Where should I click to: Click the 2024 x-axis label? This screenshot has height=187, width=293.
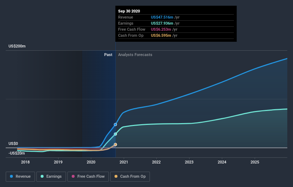pos(222,162)
